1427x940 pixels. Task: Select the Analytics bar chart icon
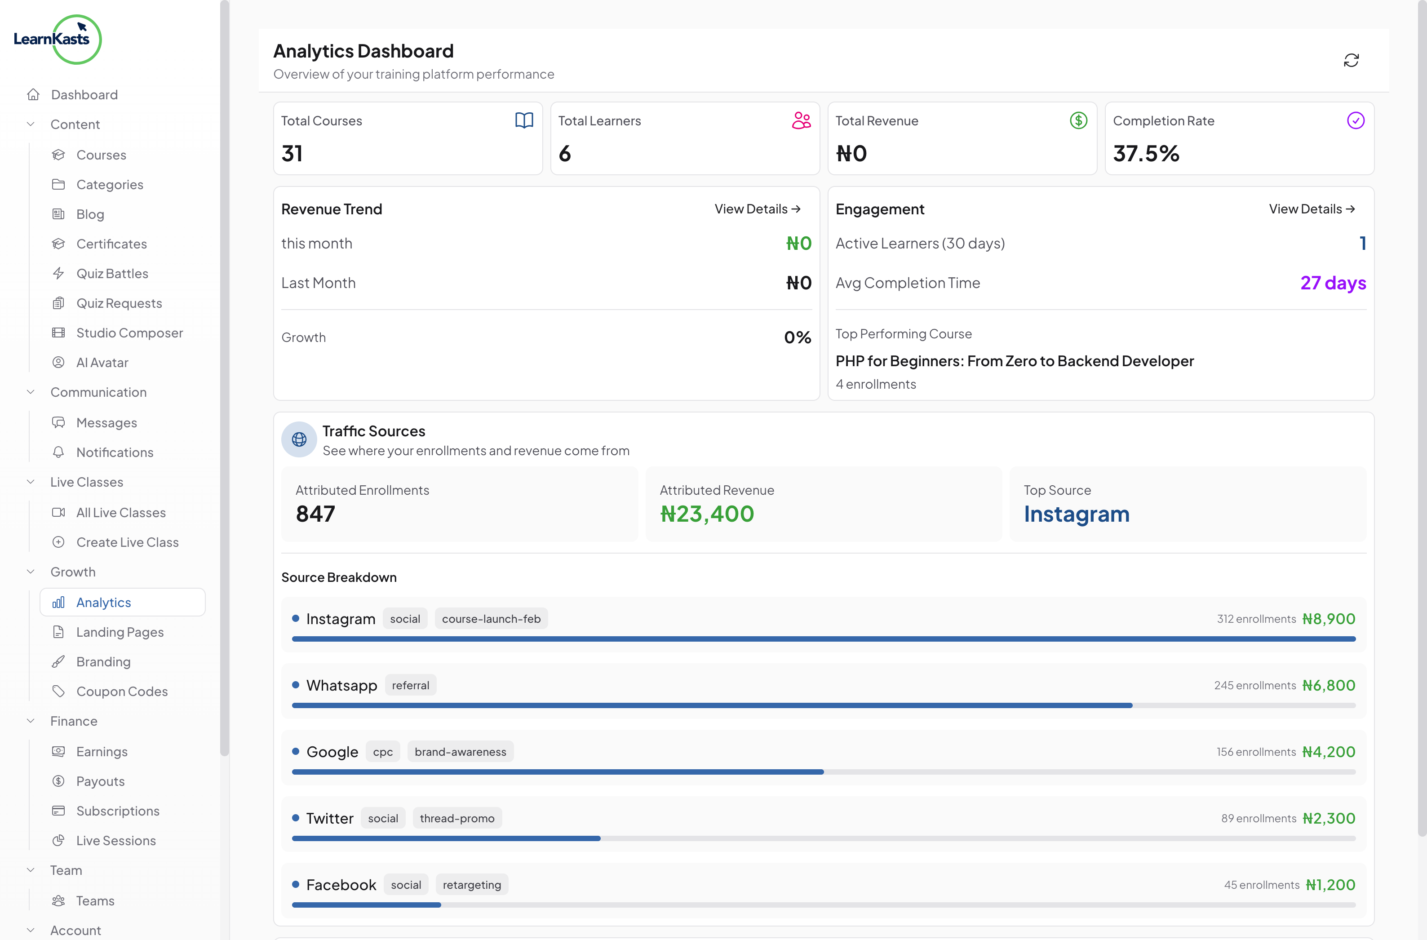click(58, 602)
